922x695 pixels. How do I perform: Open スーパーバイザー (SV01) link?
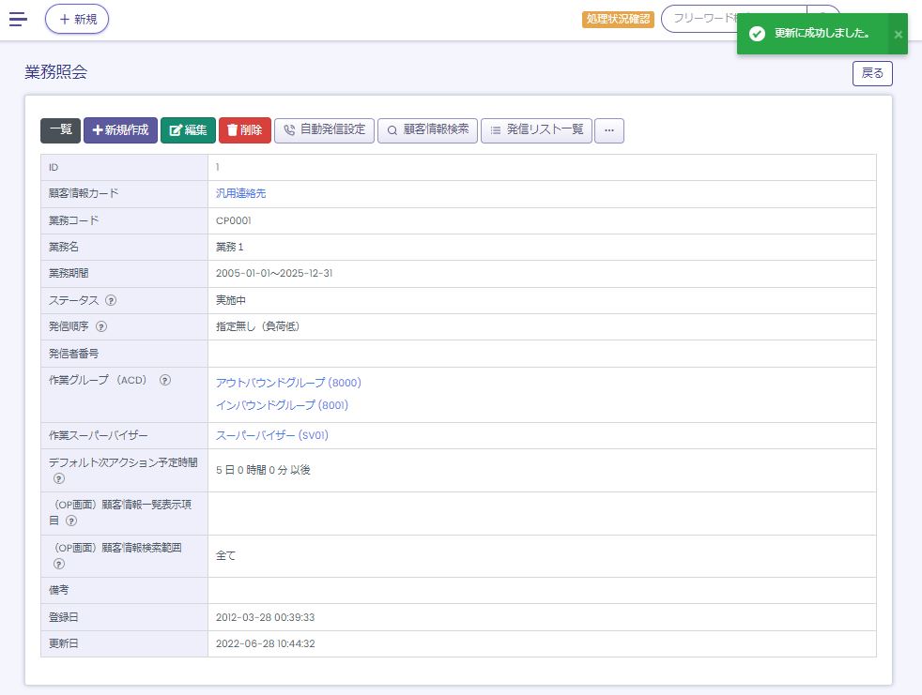point(272,435)
